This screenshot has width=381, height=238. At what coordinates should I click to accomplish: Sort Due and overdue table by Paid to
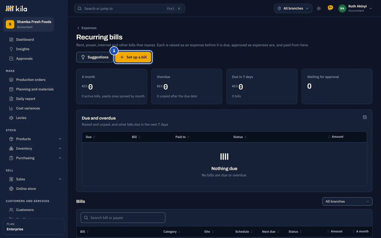(182, 137)
